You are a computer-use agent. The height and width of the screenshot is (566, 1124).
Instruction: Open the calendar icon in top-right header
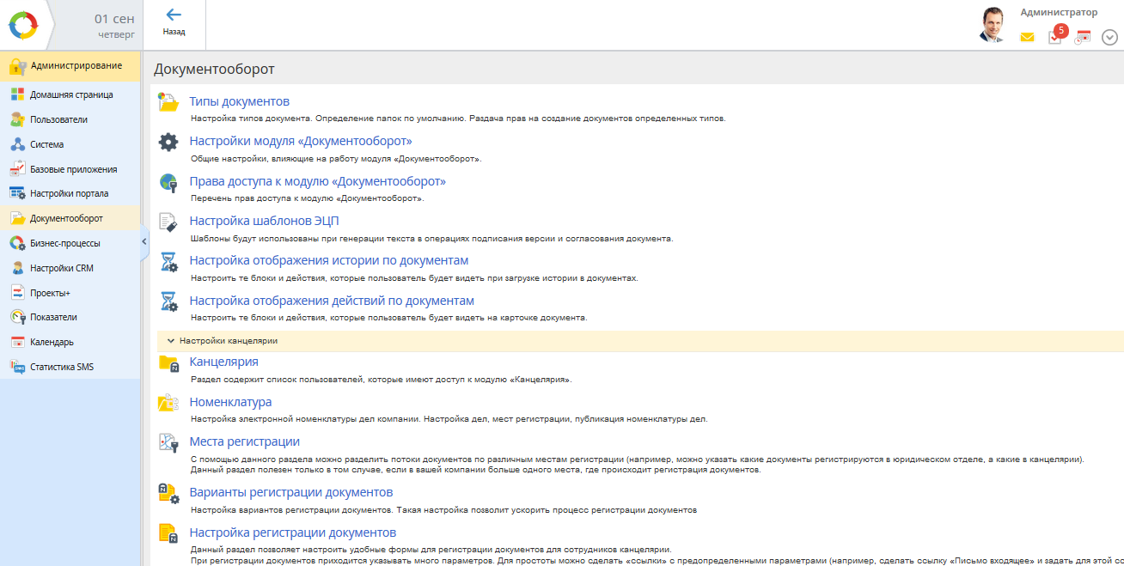(x=1083, y=37)
